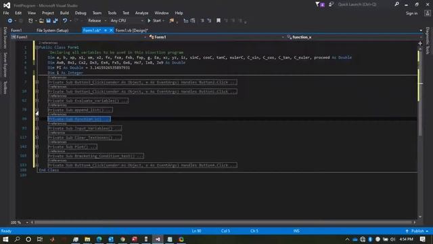Viewport: 433px width, 244px height.
Task: Click the Navigate Backward toolbar icon
Action: pos(9,21)
